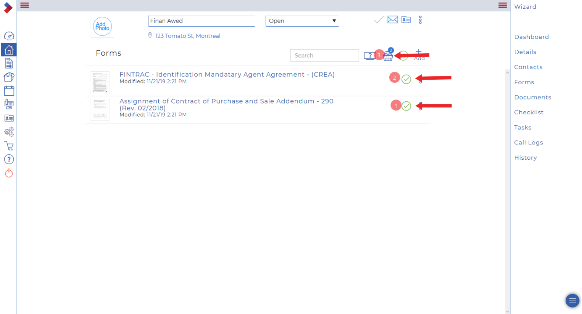The width and height of the screenshot is (582, 314).
Task: Click the Add form button
Action: coord(419,54)
